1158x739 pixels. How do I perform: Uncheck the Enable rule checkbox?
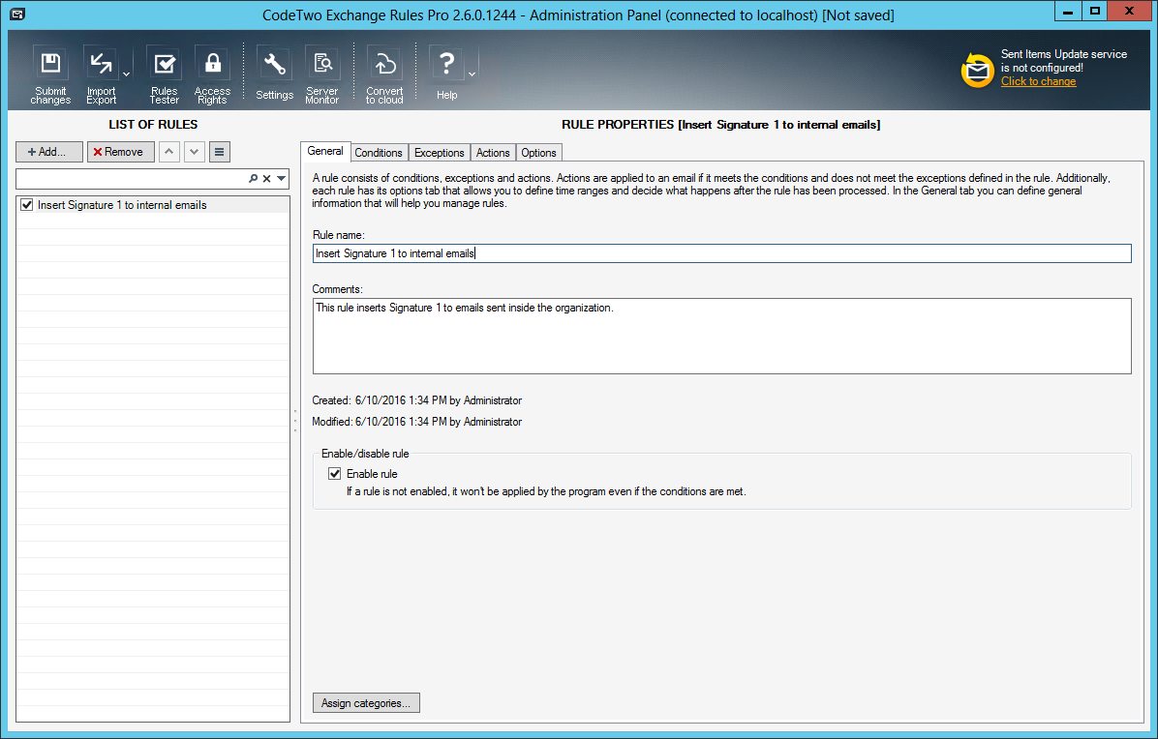pyautogui.click(x=335, y=474)
